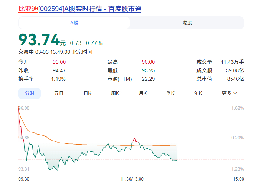Click the 换手率 label

pyautogui.click(x=26, y=79)
